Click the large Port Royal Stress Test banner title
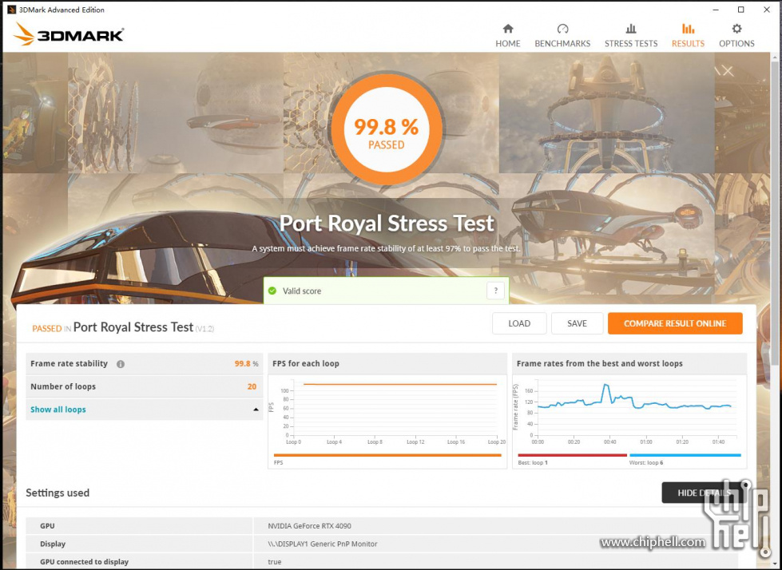This screenshot has height=570, width=782. click(x=387, y=224)
